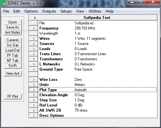Open the Help menu
161x128 pixels.
(x=109, y=11)
